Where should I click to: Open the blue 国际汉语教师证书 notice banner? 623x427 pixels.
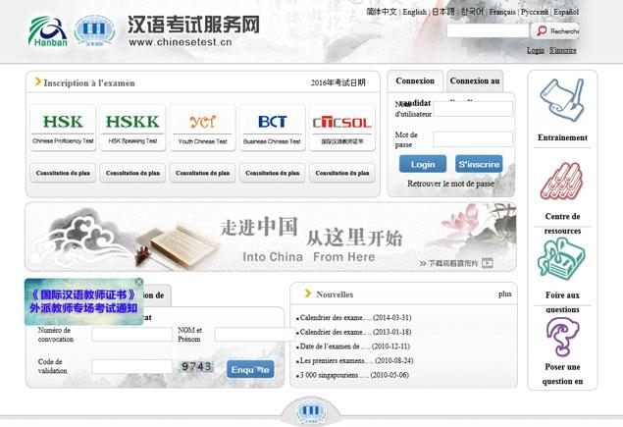pos(83,301)
